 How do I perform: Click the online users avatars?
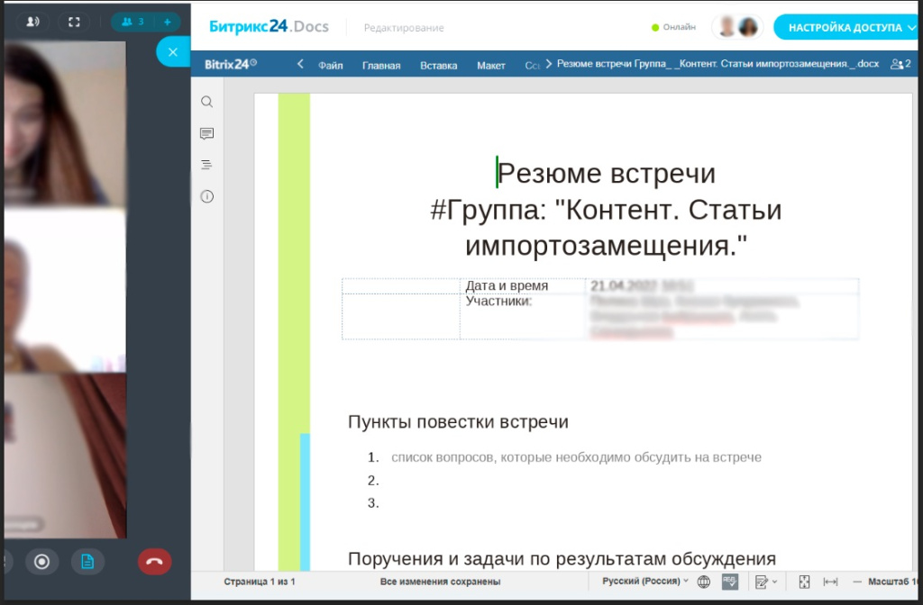tap(737, 27)
